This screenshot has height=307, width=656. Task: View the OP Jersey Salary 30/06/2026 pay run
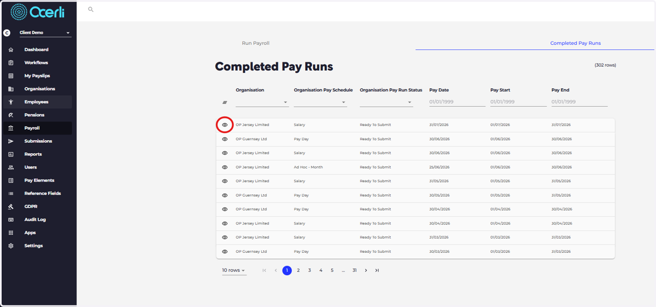coord(225,153)
